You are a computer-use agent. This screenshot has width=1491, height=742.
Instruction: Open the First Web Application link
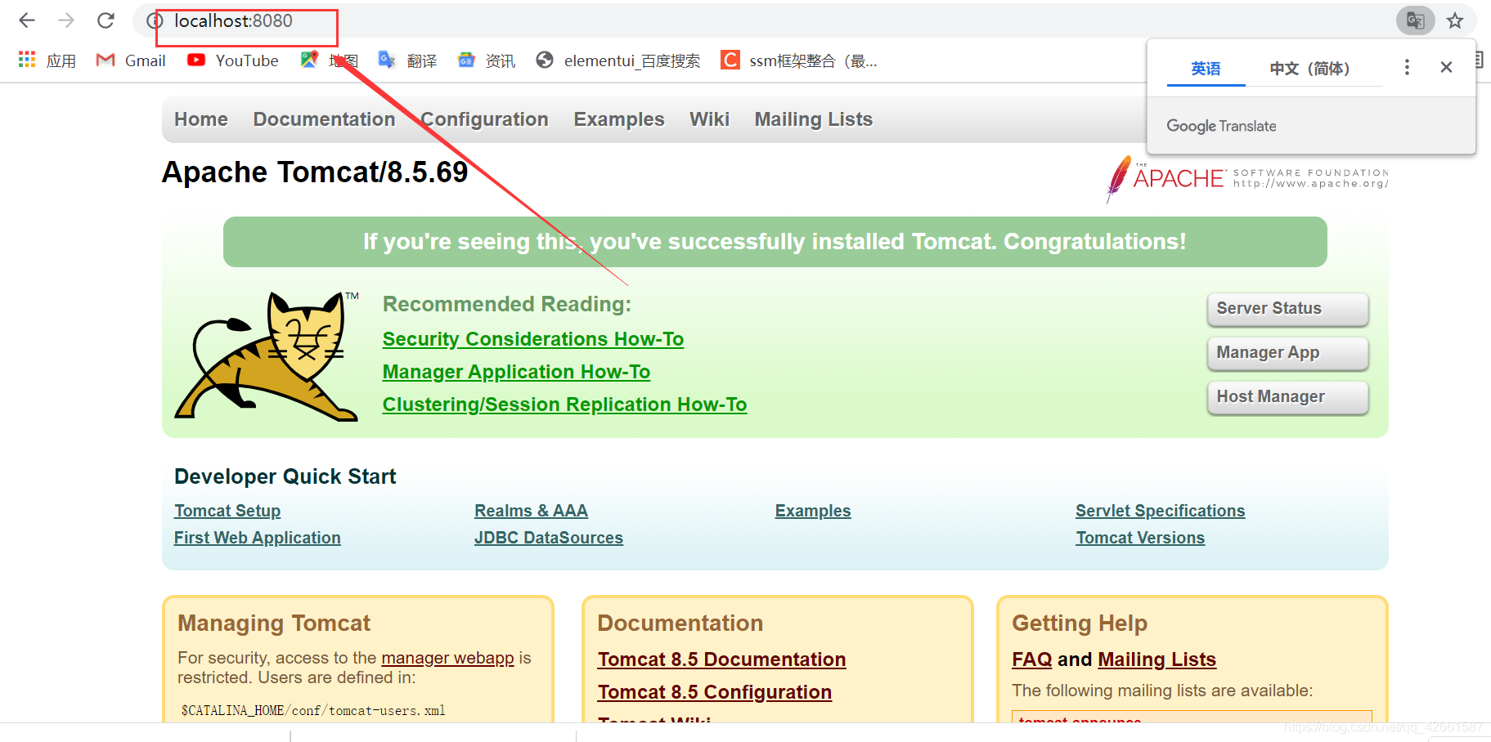(x=258, y=538)
